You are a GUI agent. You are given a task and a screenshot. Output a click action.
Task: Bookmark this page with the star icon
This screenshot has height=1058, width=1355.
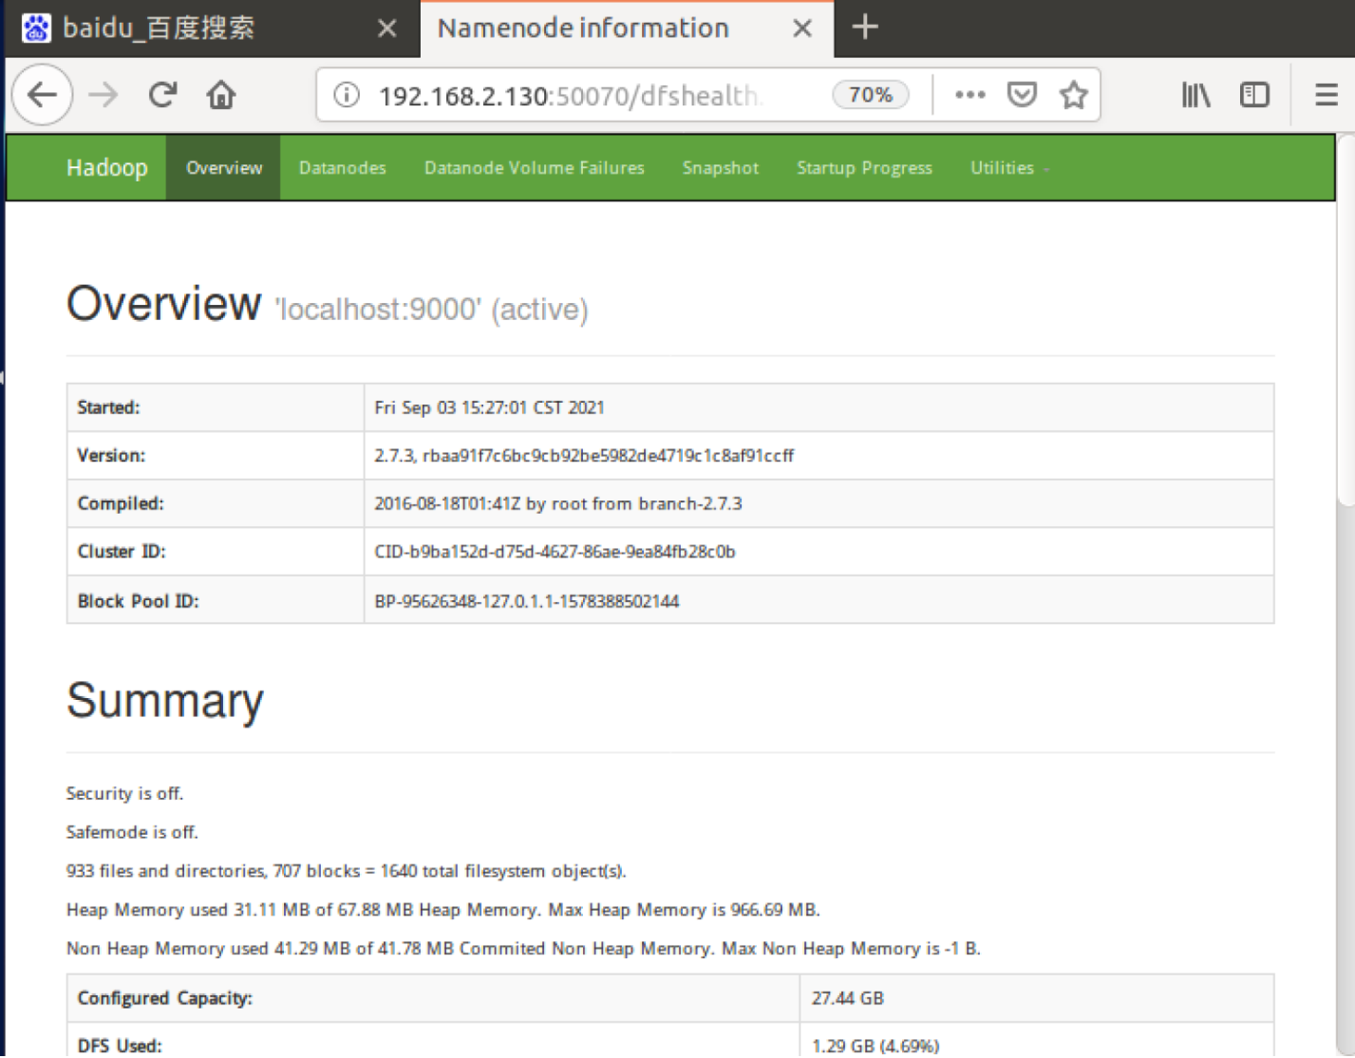[1074, 94]
